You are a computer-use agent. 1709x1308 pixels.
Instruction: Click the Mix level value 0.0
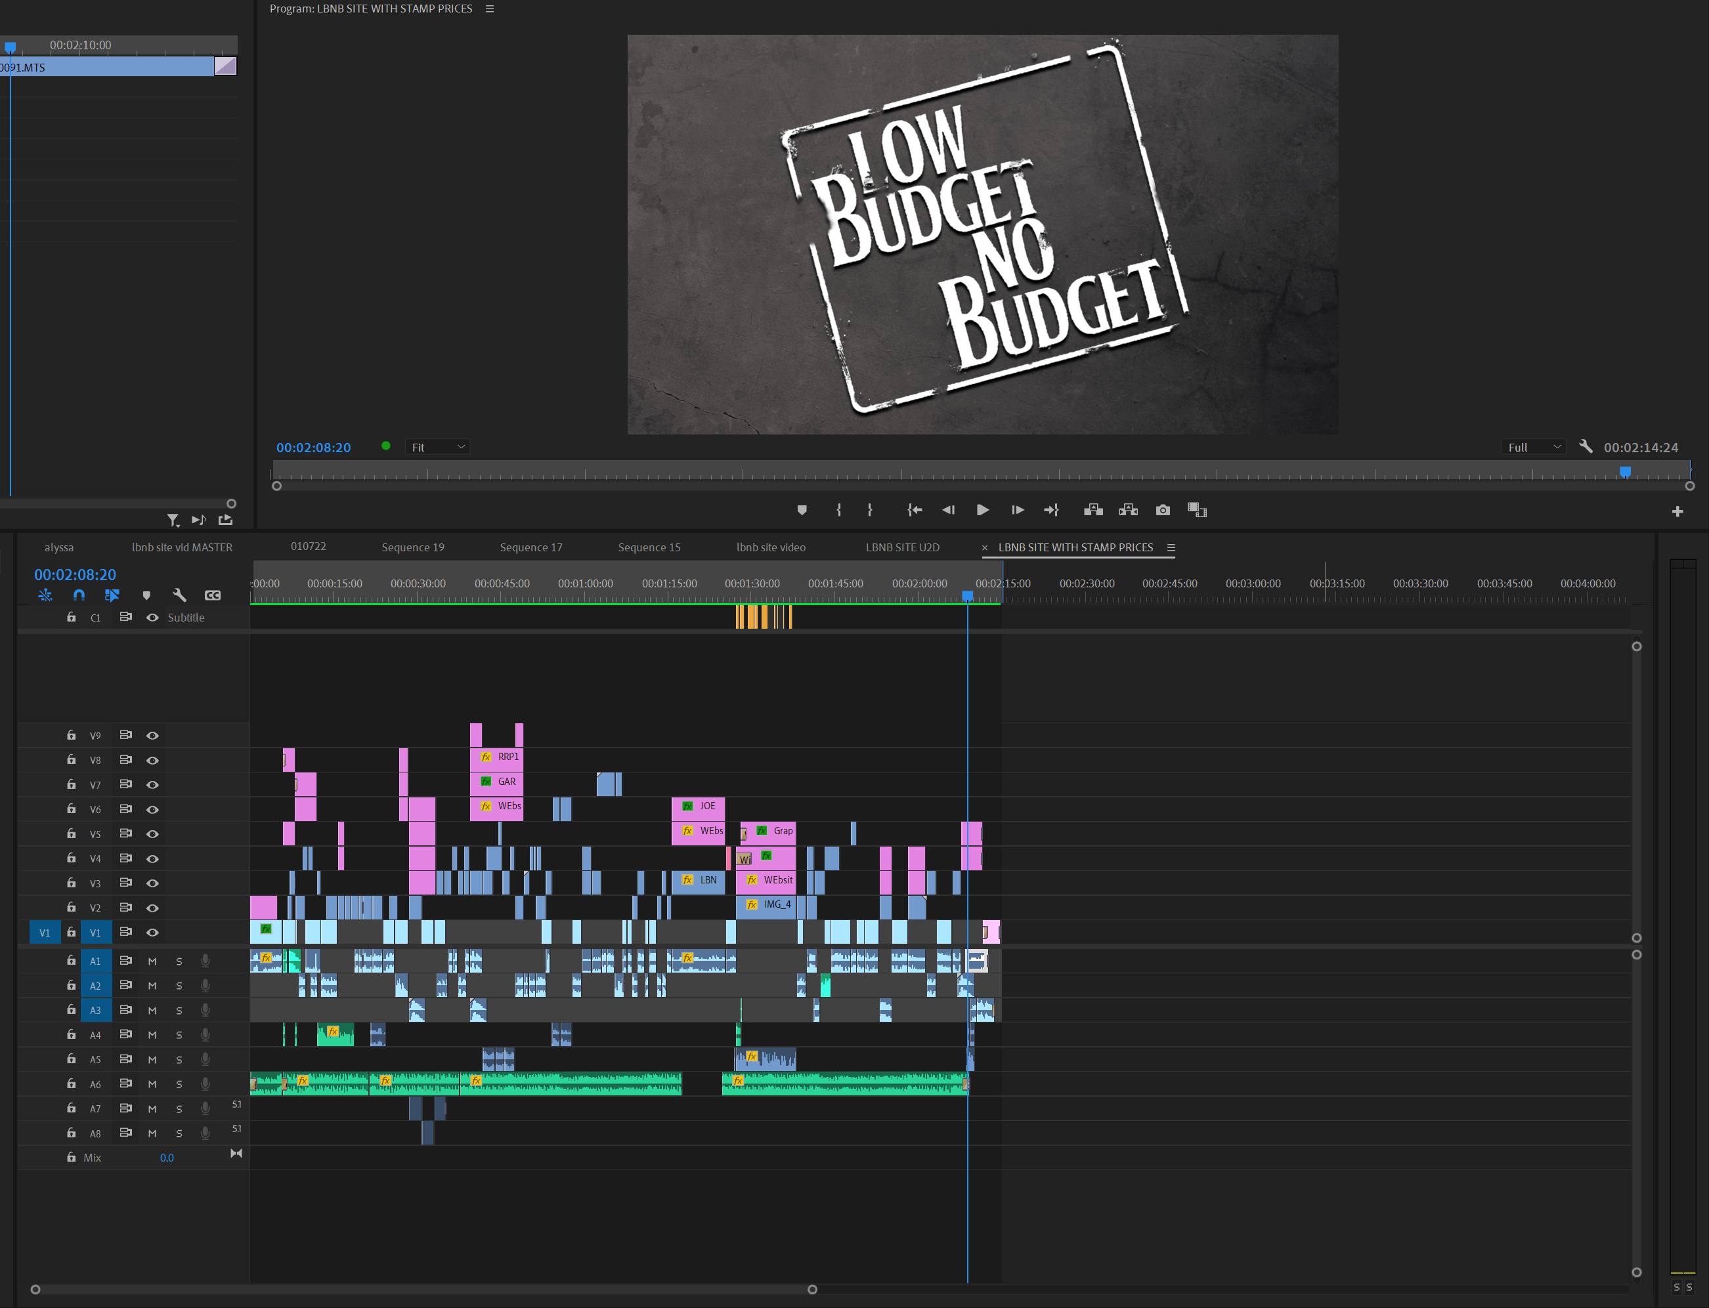tap(167, 1158)
